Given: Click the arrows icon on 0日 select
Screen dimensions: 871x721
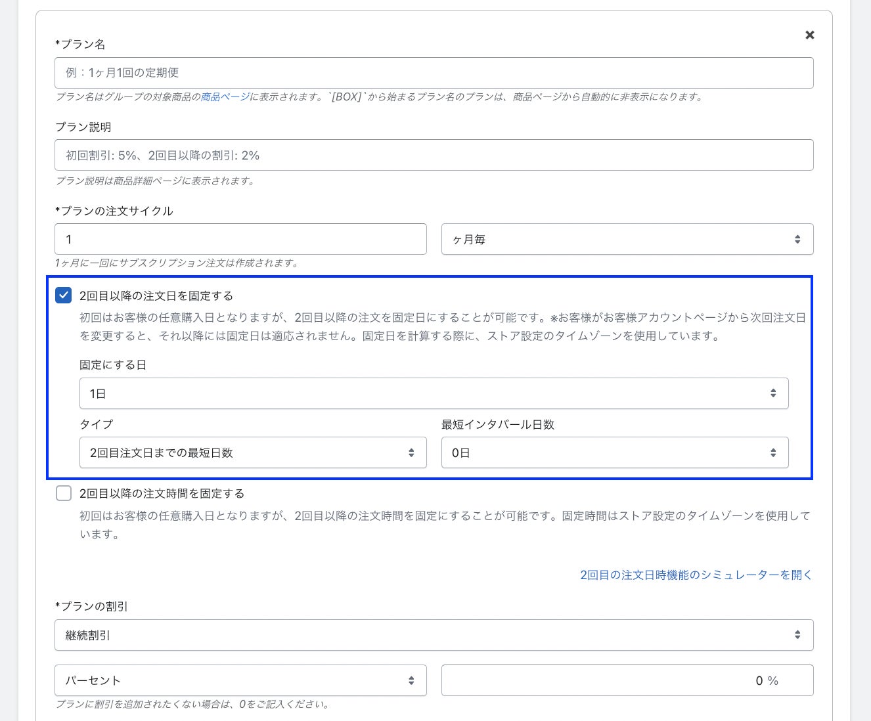Looking at the screenshot, I should pyautogui.click(x=773, y=453).
